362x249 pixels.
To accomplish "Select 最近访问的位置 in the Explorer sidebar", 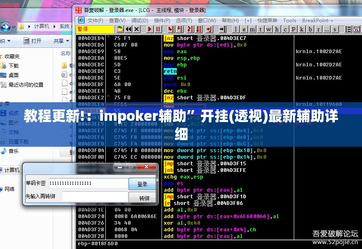I will (x=26, y=85).
